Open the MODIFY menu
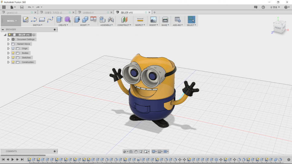Image resolution: width=292 pixels, height=164 pixels. [85, 25]
